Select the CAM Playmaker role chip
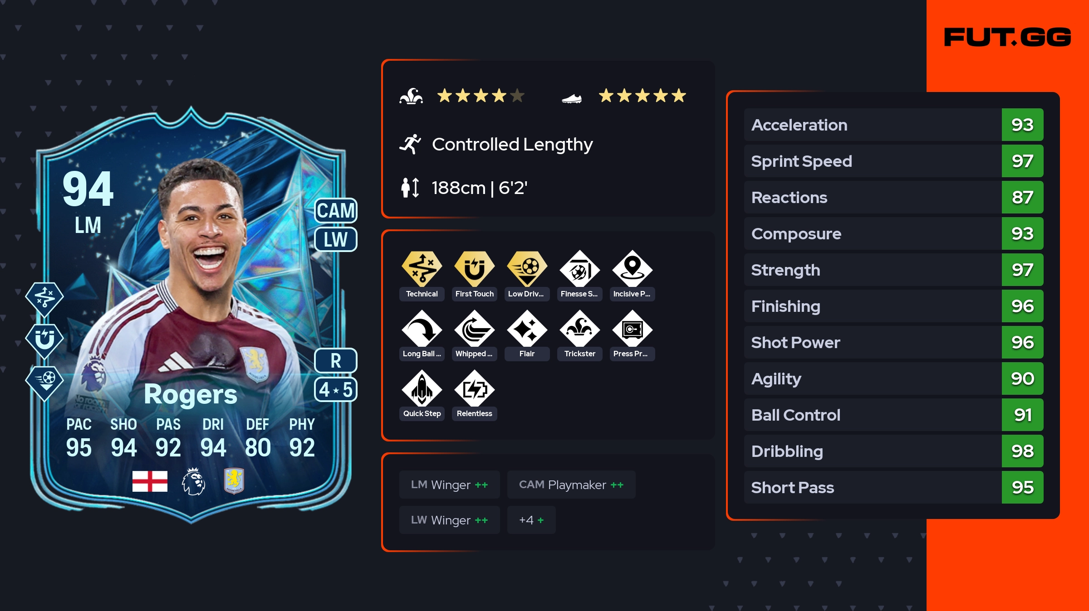This screenshot has width=1089, height=611. [571, 485]
